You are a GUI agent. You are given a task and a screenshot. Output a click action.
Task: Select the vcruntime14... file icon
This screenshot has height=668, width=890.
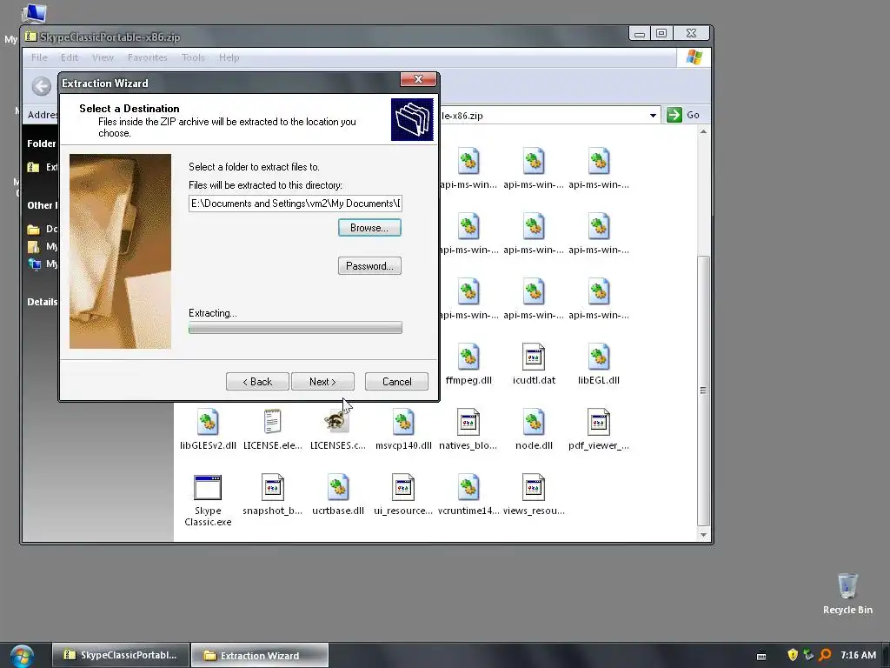click(468, 487)
